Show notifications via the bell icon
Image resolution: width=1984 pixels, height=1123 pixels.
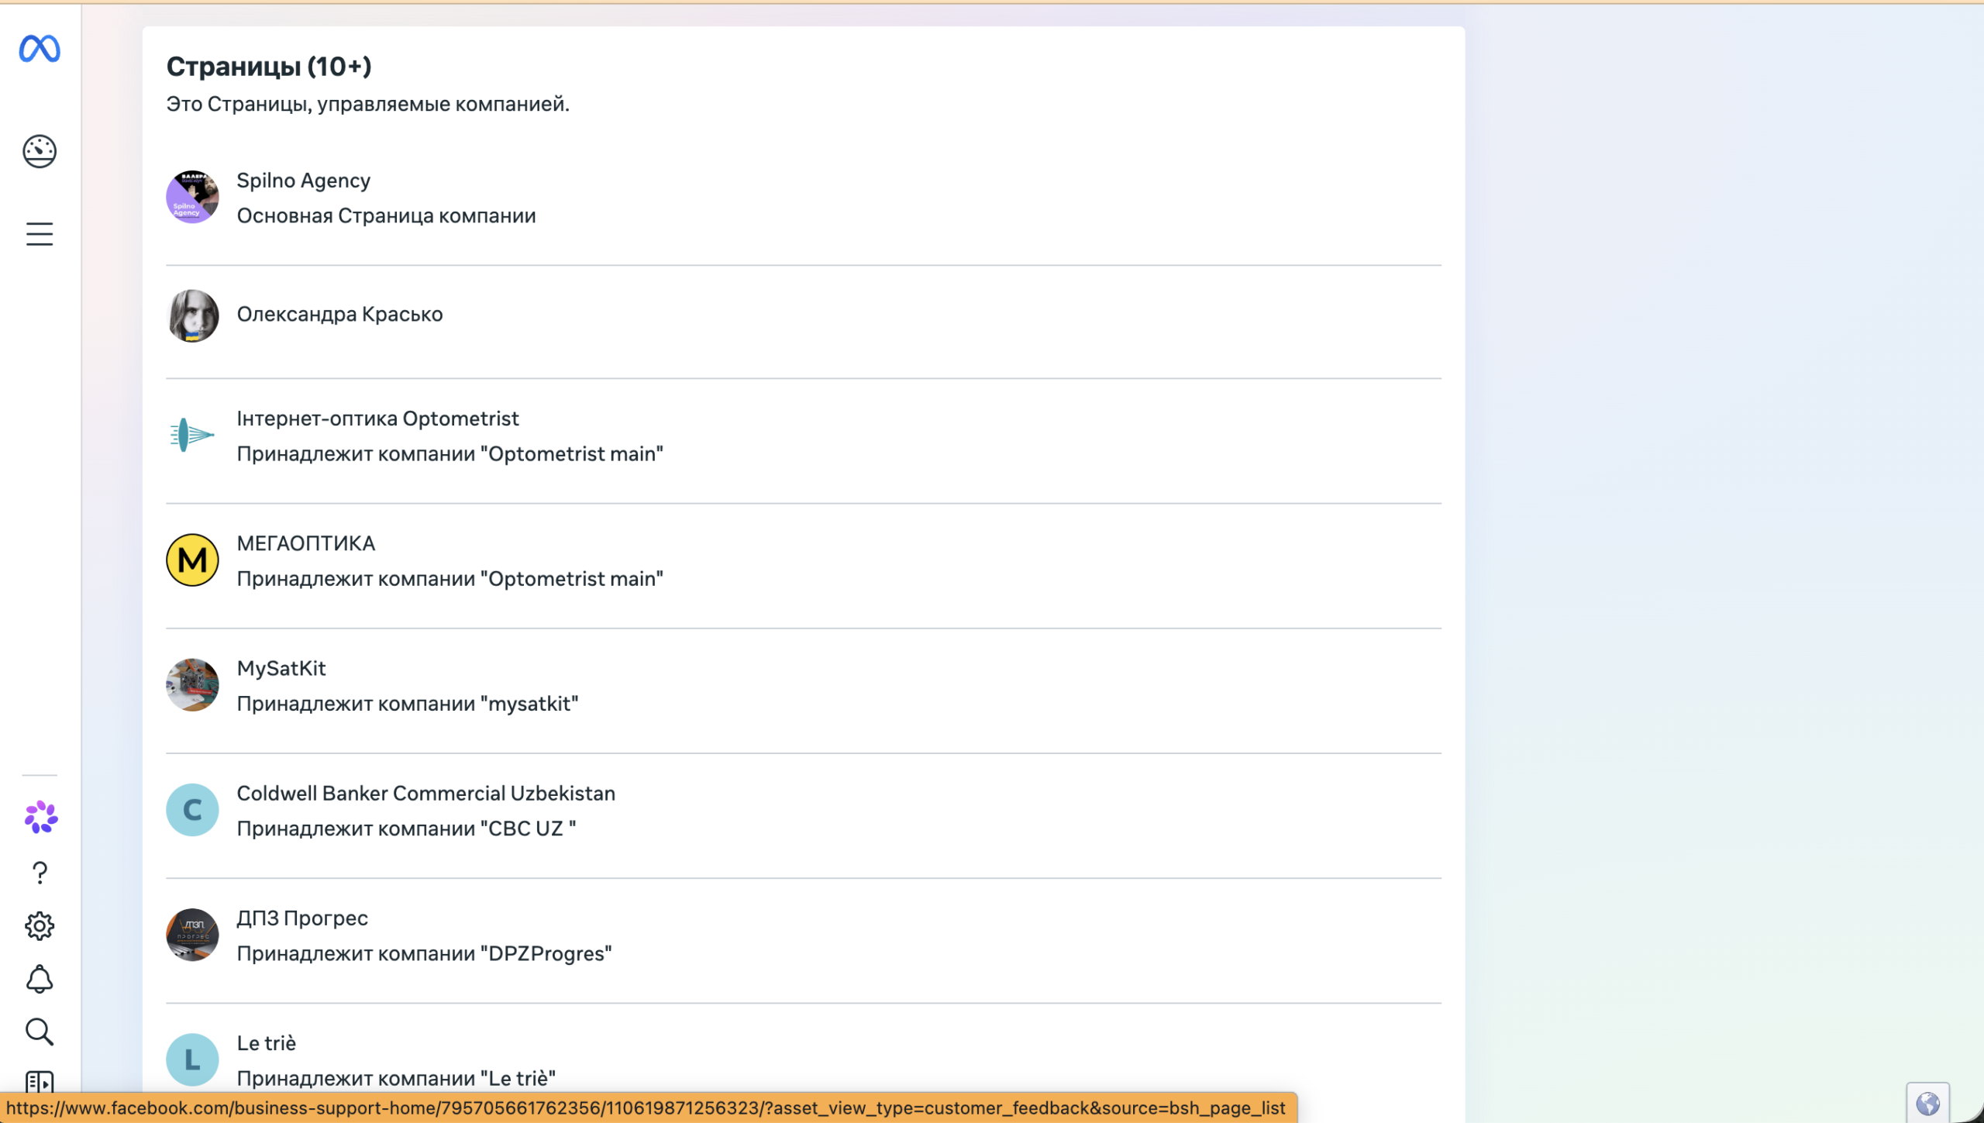coord(40,980)
